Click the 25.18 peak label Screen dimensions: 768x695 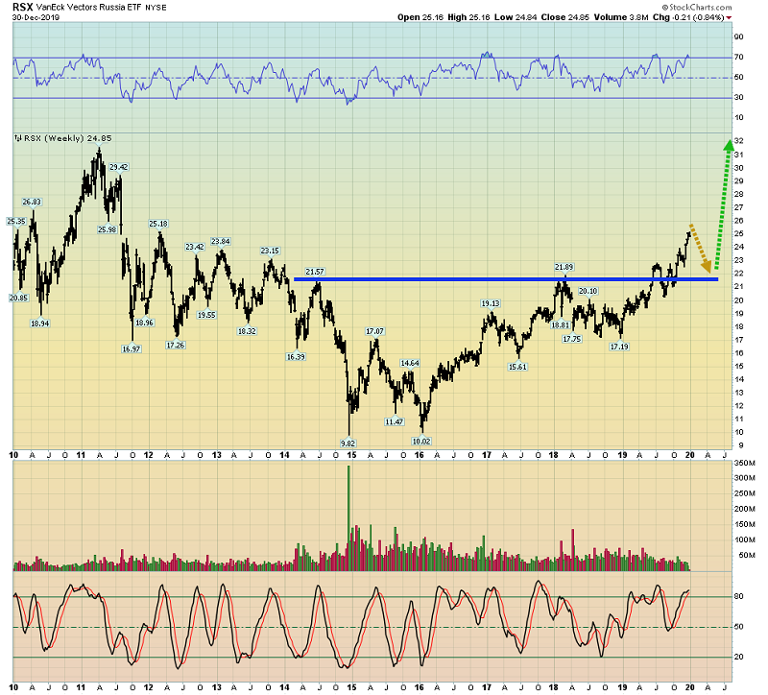point(158,224)
